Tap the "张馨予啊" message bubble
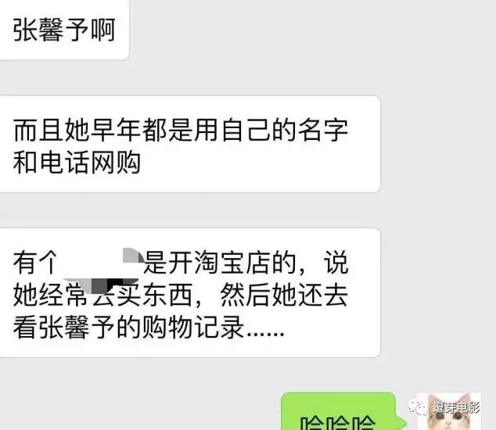The width and height of the screenshot is (496, 430). pyautogui.click(x=64, y=30)
